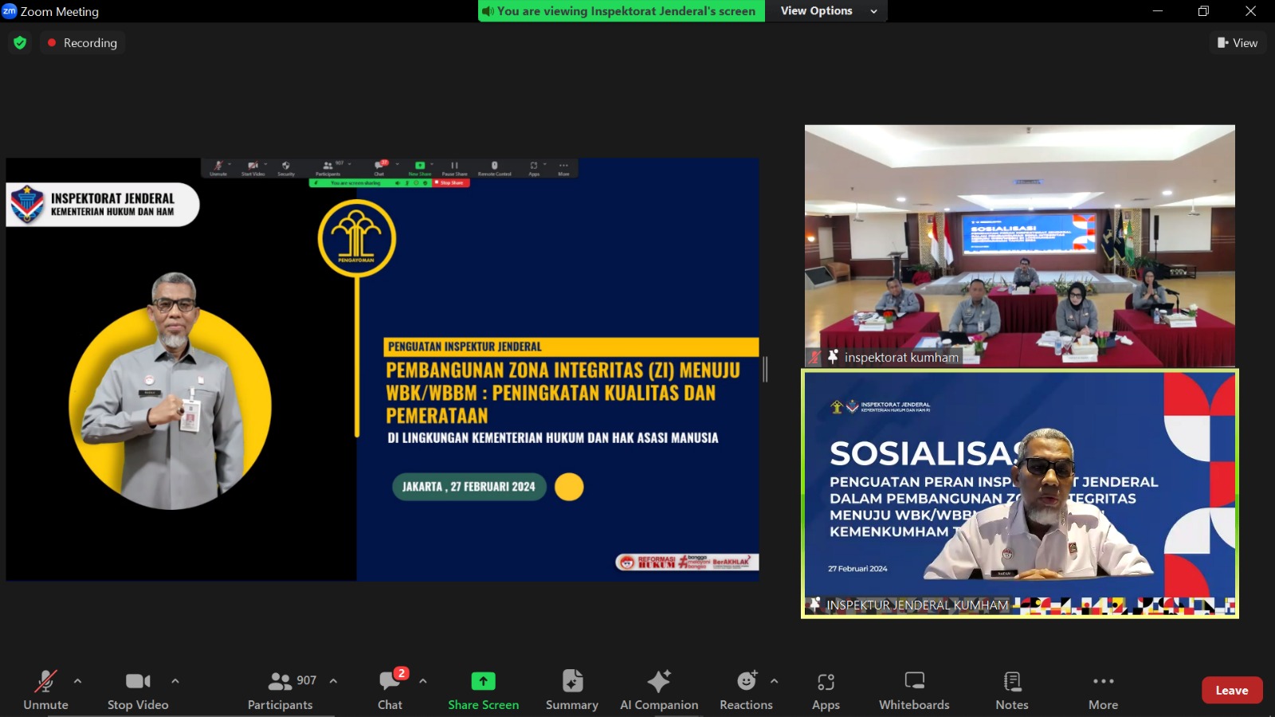The width and height of the screenshot is (1275, 717).
Task: Expand audio options arrow beside Unmute
Action: click(77, 681)
